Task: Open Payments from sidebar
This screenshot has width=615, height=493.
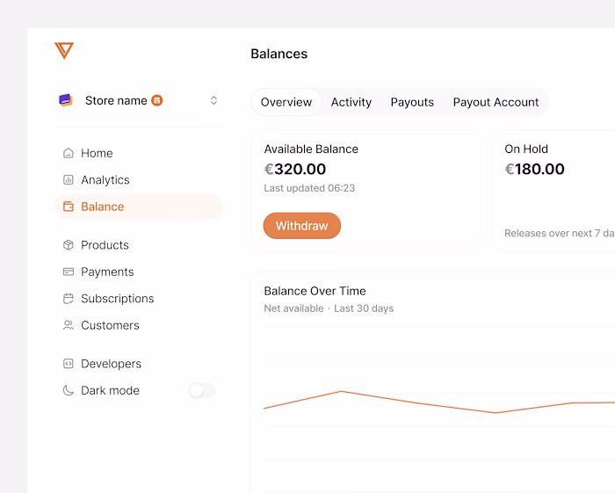Action: 107,272
